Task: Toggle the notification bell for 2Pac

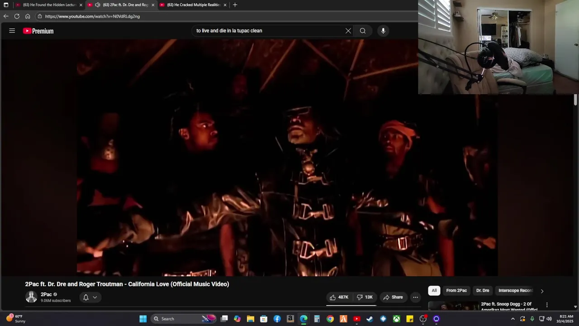Action: click(85, 297)
